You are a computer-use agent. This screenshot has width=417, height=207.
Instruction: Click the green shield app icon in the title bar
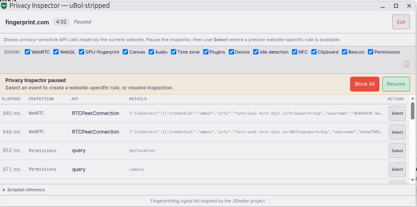click(x=4, y=6)
